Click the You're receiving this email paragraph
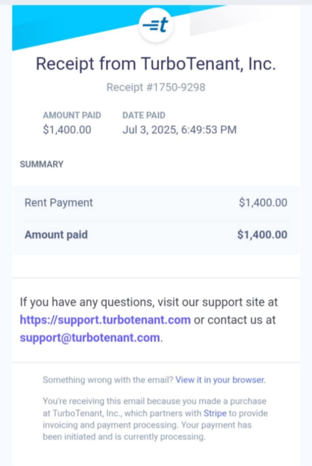 (155, 419)
